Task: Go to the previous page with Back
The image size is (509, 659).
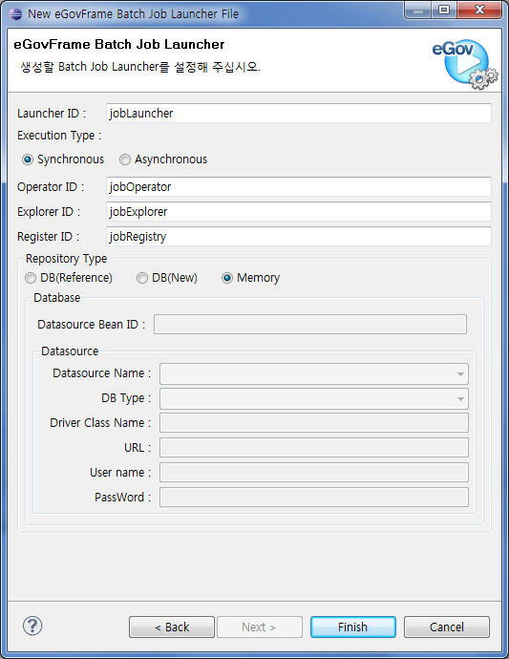Action: click(172, 627)
